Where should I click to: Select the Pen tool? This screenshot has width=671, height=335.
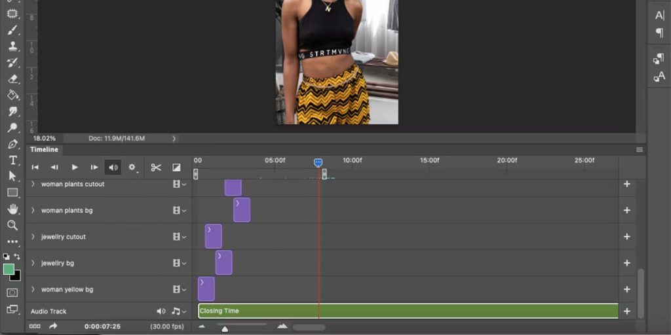(12, 144)
